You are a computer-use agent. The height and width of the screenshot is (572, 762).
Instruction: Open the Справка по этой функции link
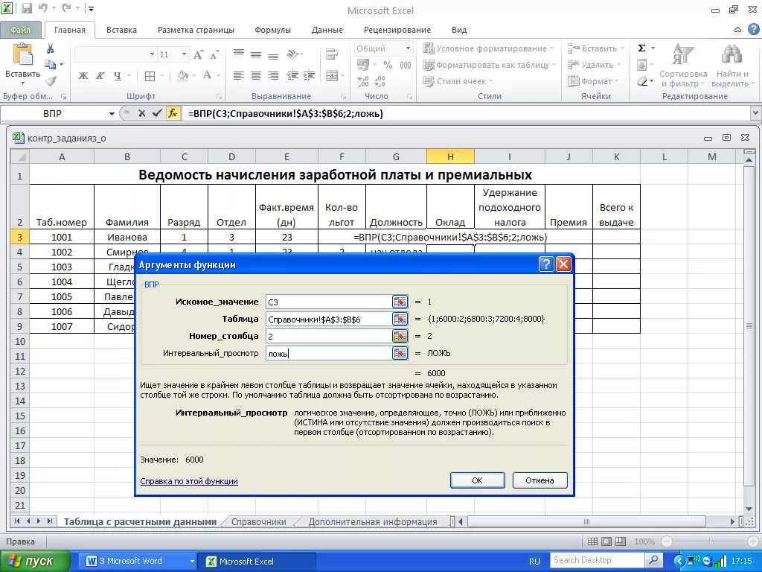click(188, 481)
